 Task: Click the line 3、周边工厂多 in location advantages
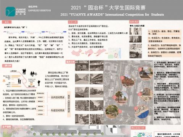pyautogui.click(x=88, y=40)
